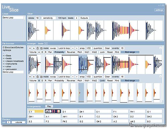This screenshot has width=167, height=129.
Task: Open the swap mode dropdown on first track
Action: click(53, 48)
